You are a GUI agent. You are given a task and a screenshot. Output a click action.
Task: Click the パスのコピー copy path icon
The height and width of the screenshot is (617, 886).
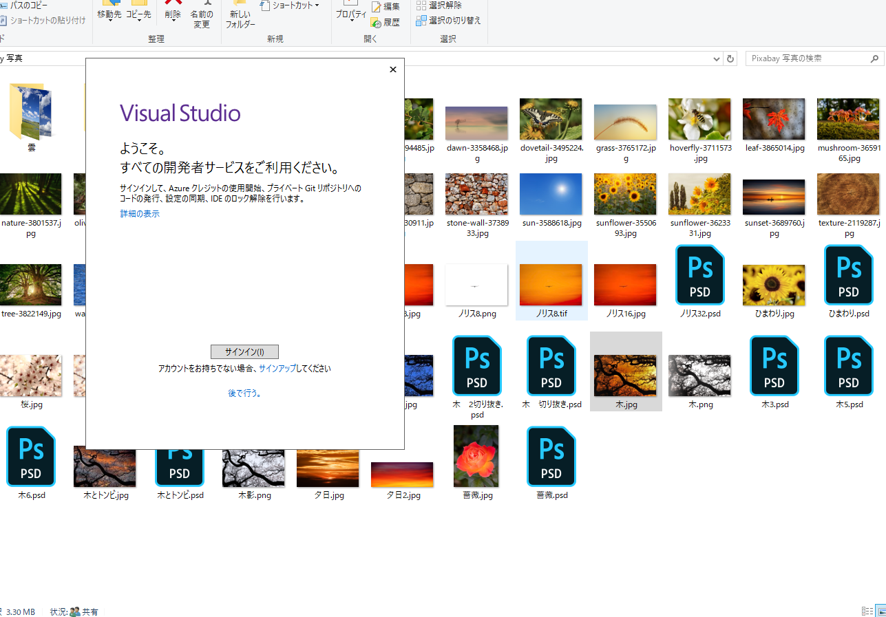(x=3, y=6)
